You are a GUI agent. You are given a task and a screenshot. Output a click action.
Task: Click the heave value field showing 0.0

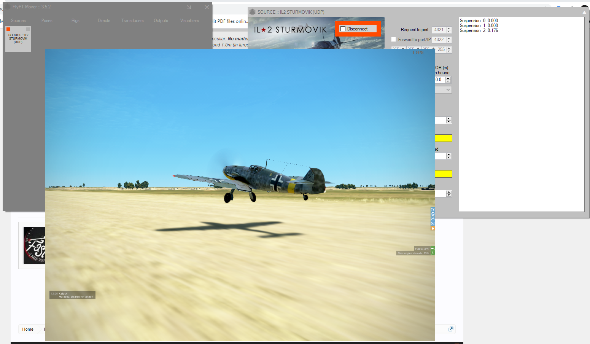click(440, 80)
